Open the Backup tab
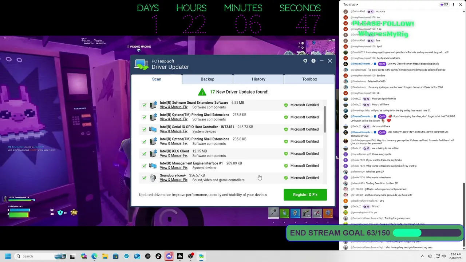466x262 pixels. [x=208, y=79]
